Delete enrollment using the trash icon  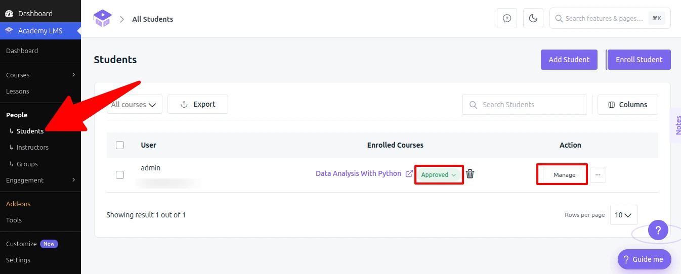[x=470, y=174]
